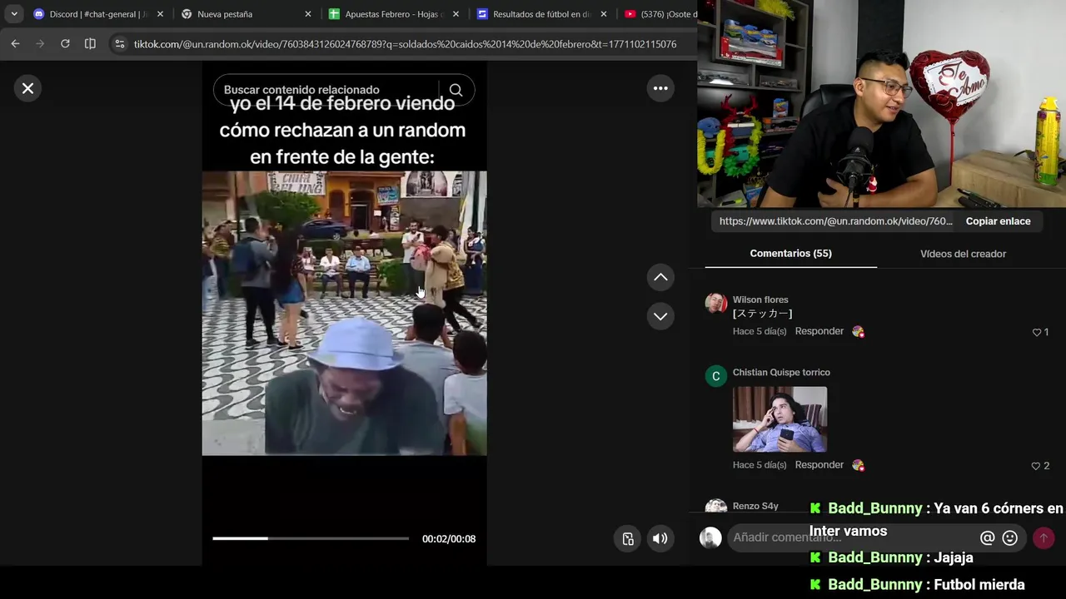Click Chistian Quispe torrico username

781,373
